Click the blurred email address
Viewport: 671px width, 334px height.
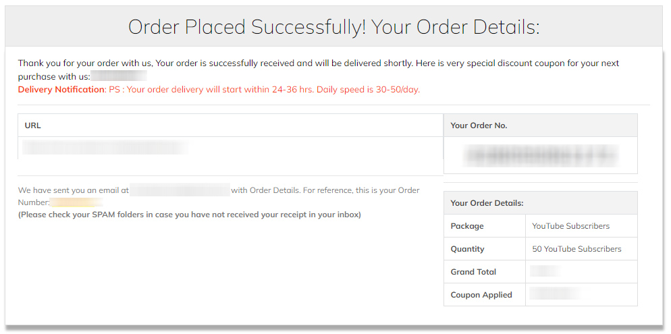pyautogui.click(x=180, y=190)
